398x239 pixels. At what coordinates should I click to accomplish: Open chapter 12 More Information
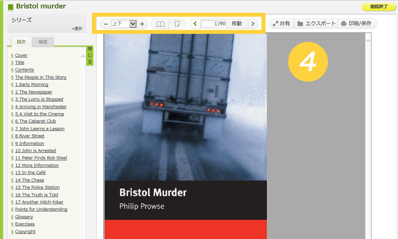37,165
